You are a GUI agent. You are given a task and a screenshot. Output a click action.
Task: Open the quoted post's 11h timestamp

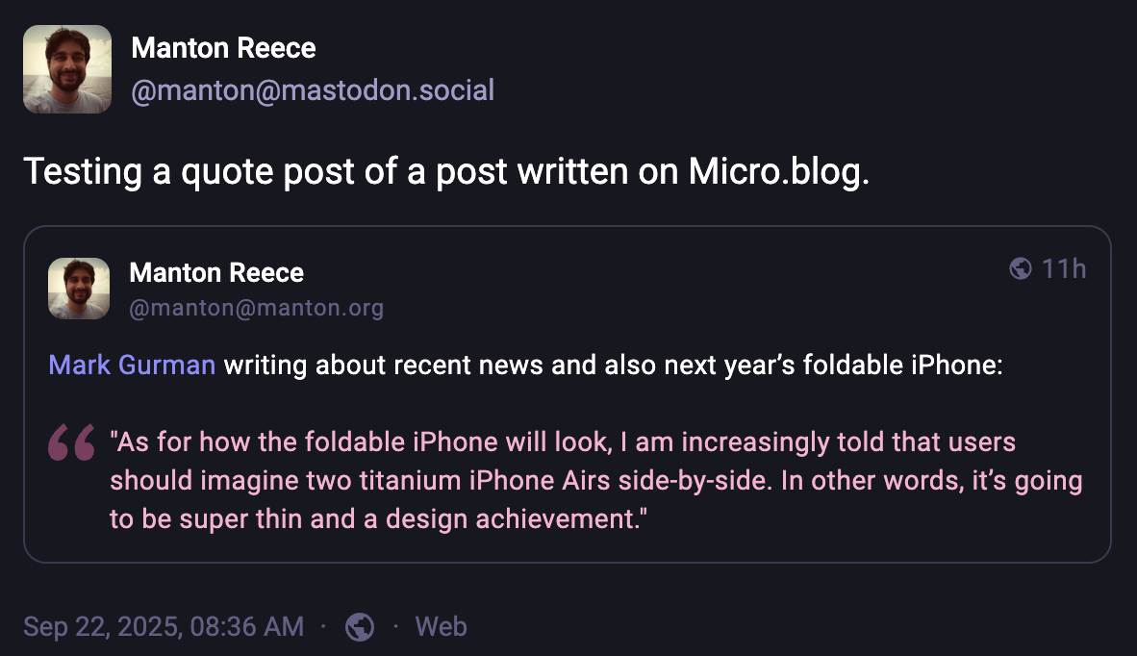tap(1064, 268)
